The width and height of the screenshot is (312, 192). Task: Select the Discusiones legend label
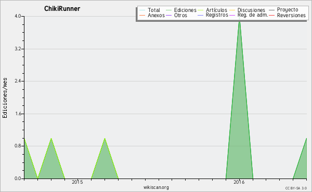coord(251,10)
